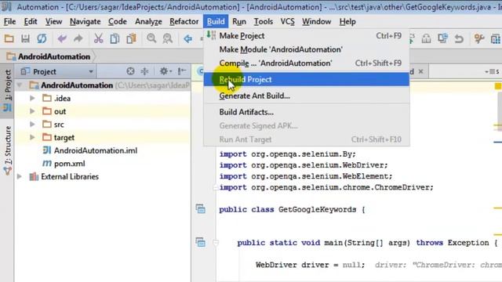The height and width of the screenshot is (282, 502).
Task: Select pom.xml file in tree
Action: (70, 164)
